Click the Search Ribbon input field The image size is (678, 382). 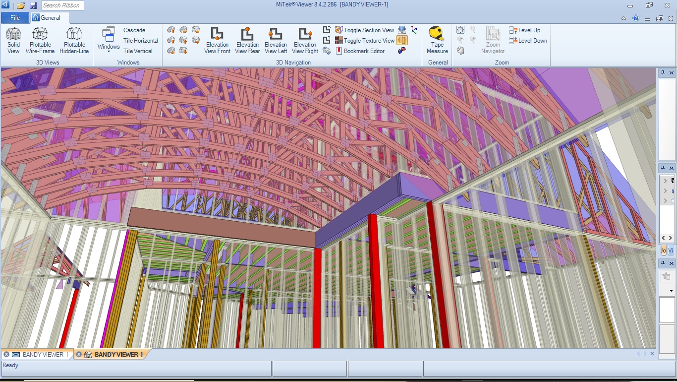62,5
